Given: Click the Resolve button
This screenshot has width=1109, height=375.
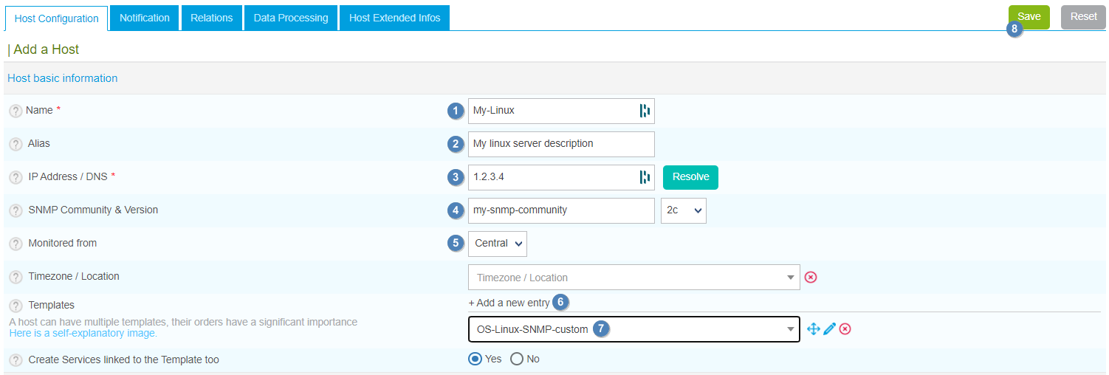Looking at the screenshot, I should click(690, 177).
